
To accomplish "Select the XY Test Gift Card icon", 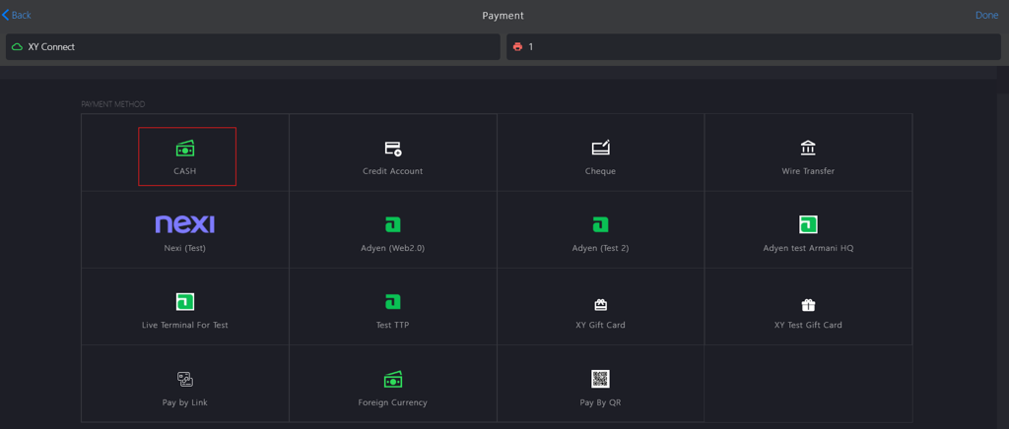I will 808,305.
